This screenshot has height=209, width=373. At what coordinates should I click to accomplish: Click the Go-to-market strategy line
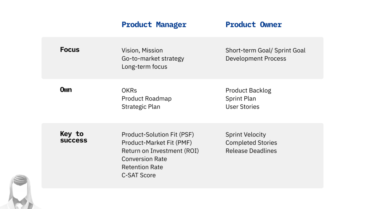153,58
